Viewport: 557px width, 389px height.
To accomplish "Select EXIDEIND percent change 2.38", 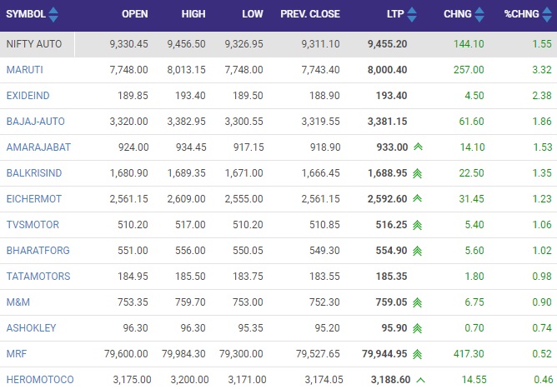I will (x=542, y=96).
